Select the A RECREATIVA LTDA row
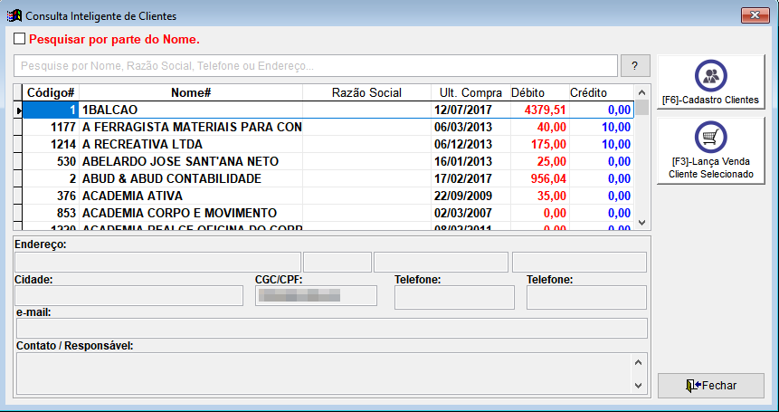The width and height of the screenshot is (779, 412). [328, 144]
